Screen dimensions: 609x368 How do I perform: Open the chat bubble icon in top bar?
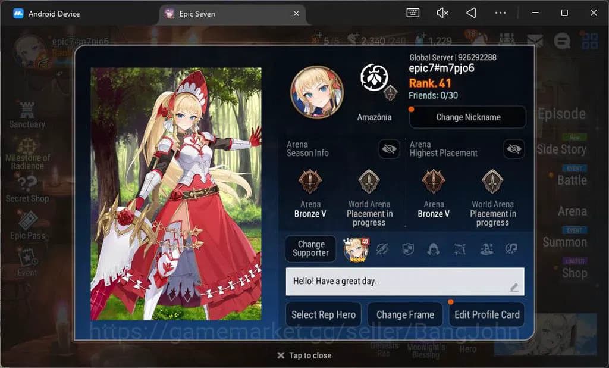tap(561, 40)
